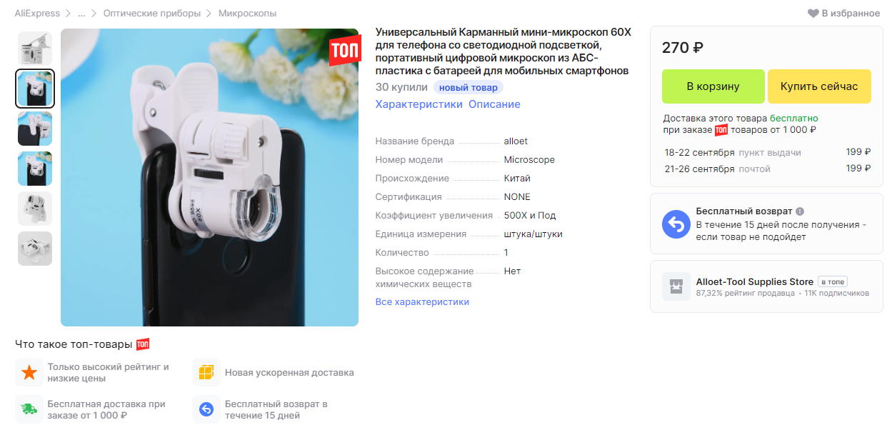The height and width of the screenshot is (435, 892).
Task: Open the Alloet-Tool Supplies Store shop icon
Action: click(x=676, y=286)
